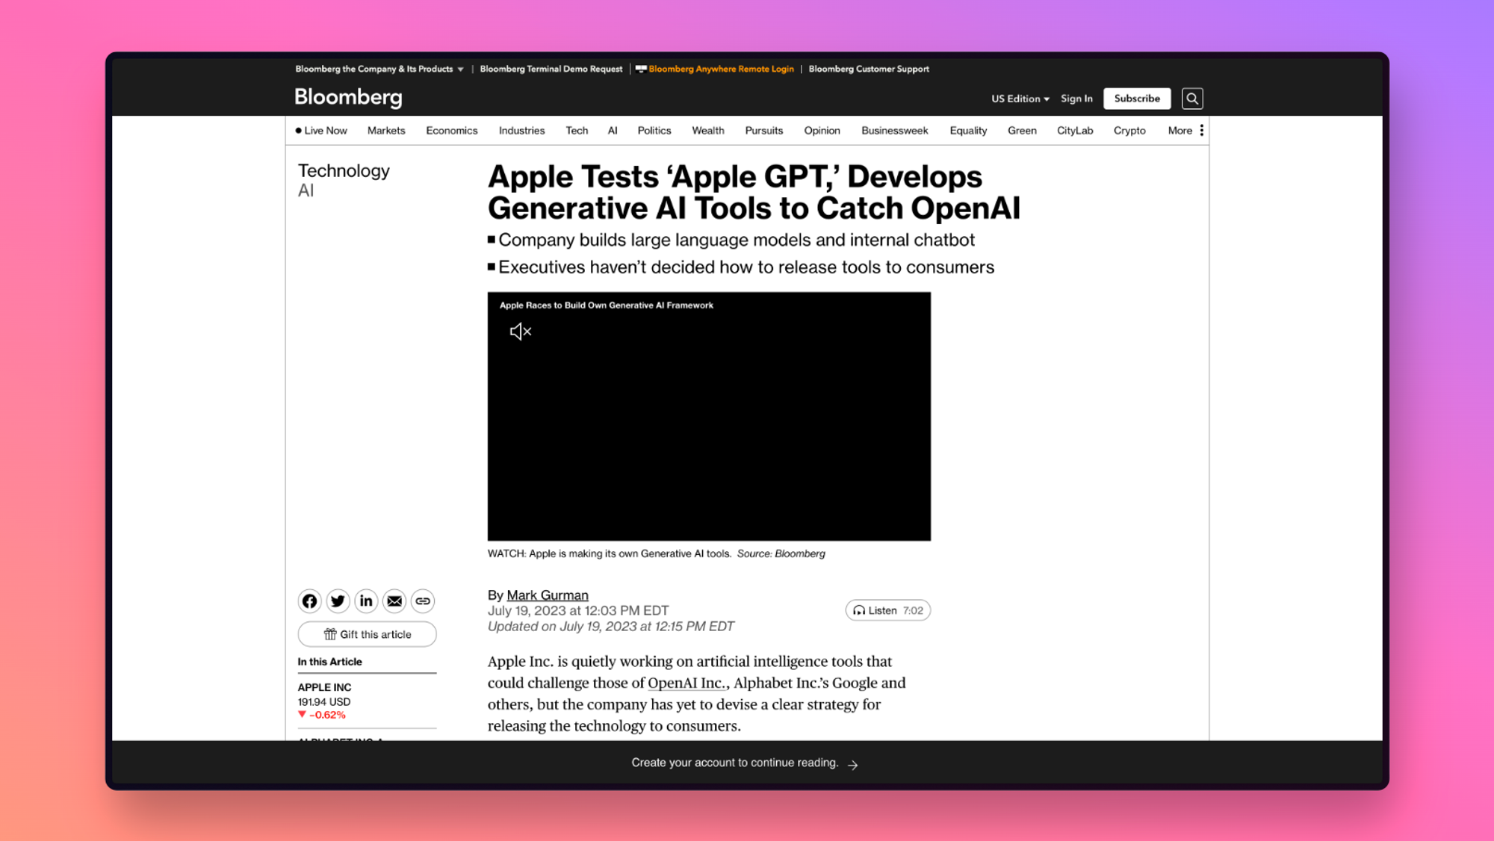
Task: Open the Markets section
Action: click(386, 131)
